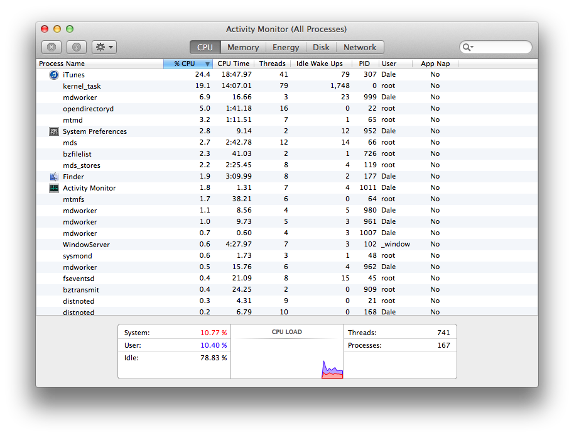Viewport: 574px width, 437px height.
Task: Open the gear action dropdown menu
Action: [104, 47]
